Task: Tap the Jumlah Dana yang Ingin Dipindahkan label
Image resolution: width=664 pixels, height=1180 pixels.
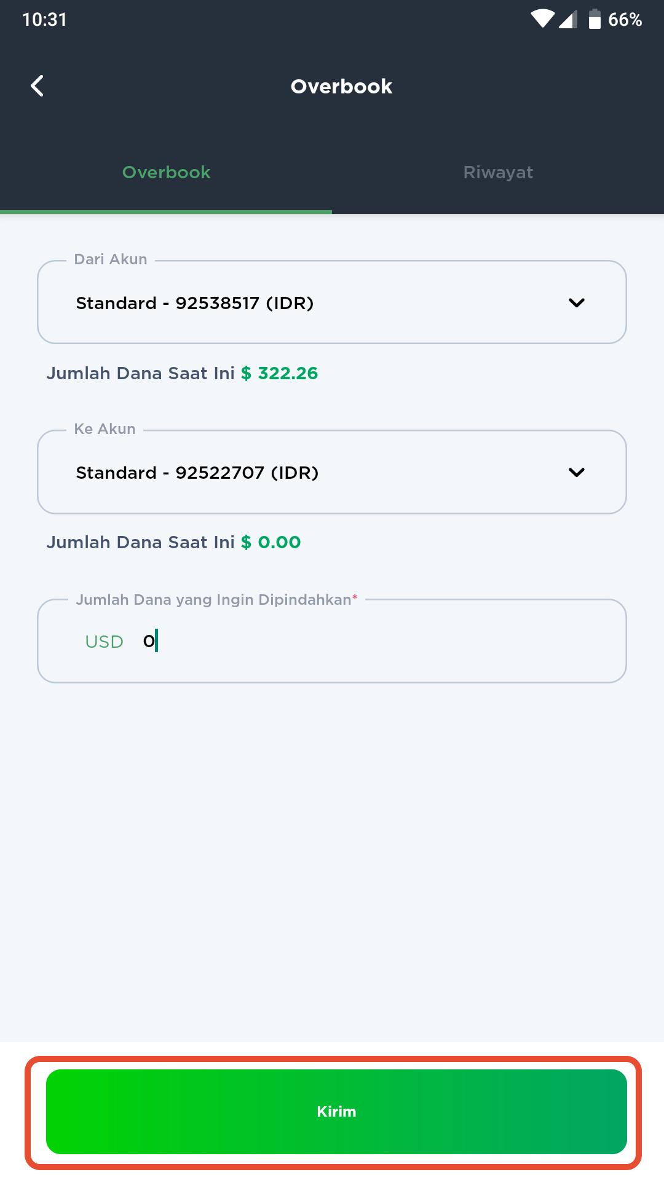Action: click(x=216, y=600)
